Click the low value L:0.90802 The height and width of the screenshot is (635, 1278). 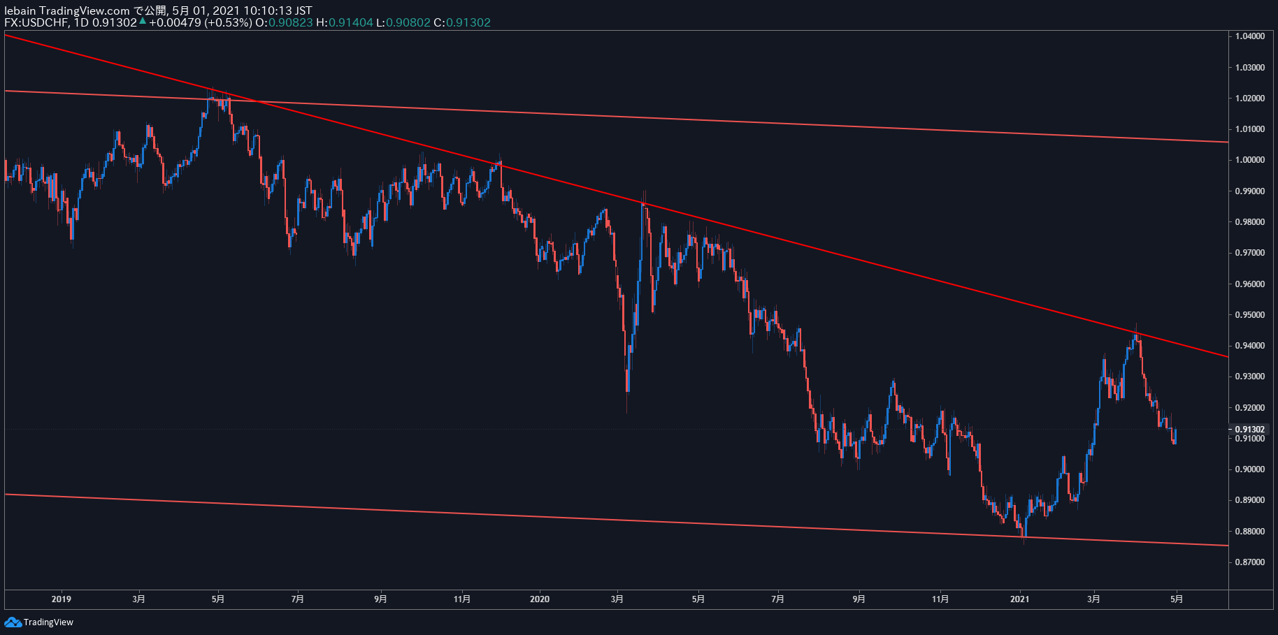point(403,22)
